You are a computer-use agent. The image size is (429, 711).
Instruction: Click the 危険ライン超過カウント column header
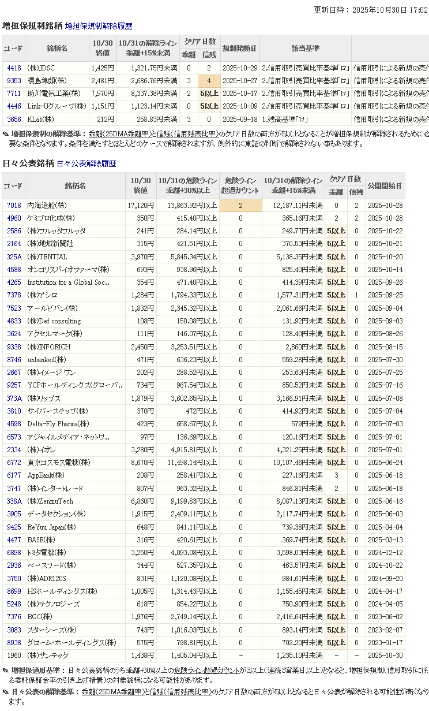click(240, 185)
